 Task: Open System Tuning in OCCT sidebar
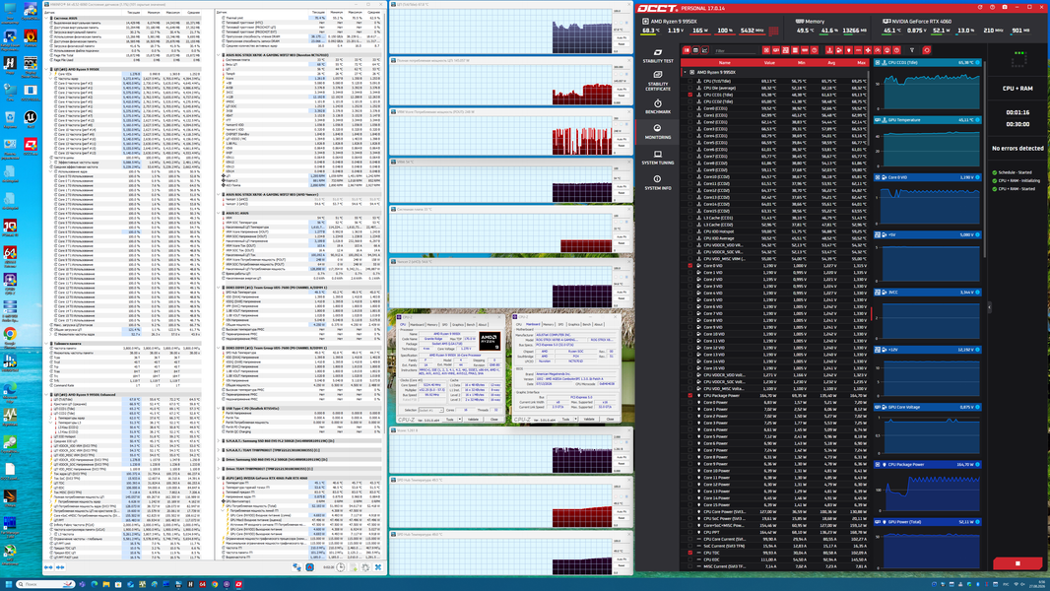(x=658, y=158)
